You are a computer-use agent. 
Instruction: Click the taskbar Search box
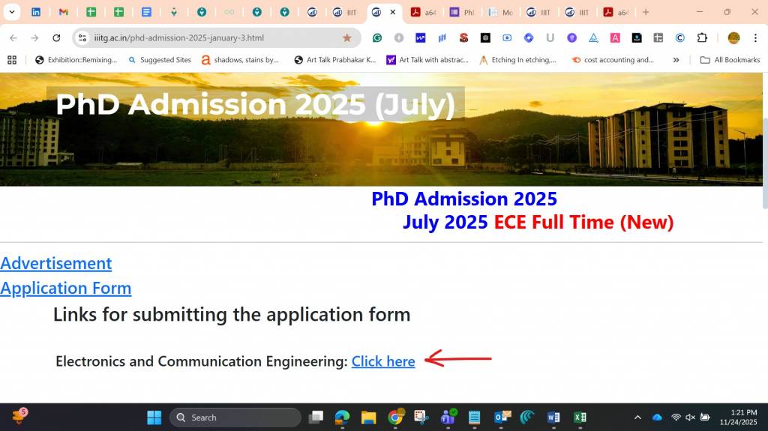point(235,418)
